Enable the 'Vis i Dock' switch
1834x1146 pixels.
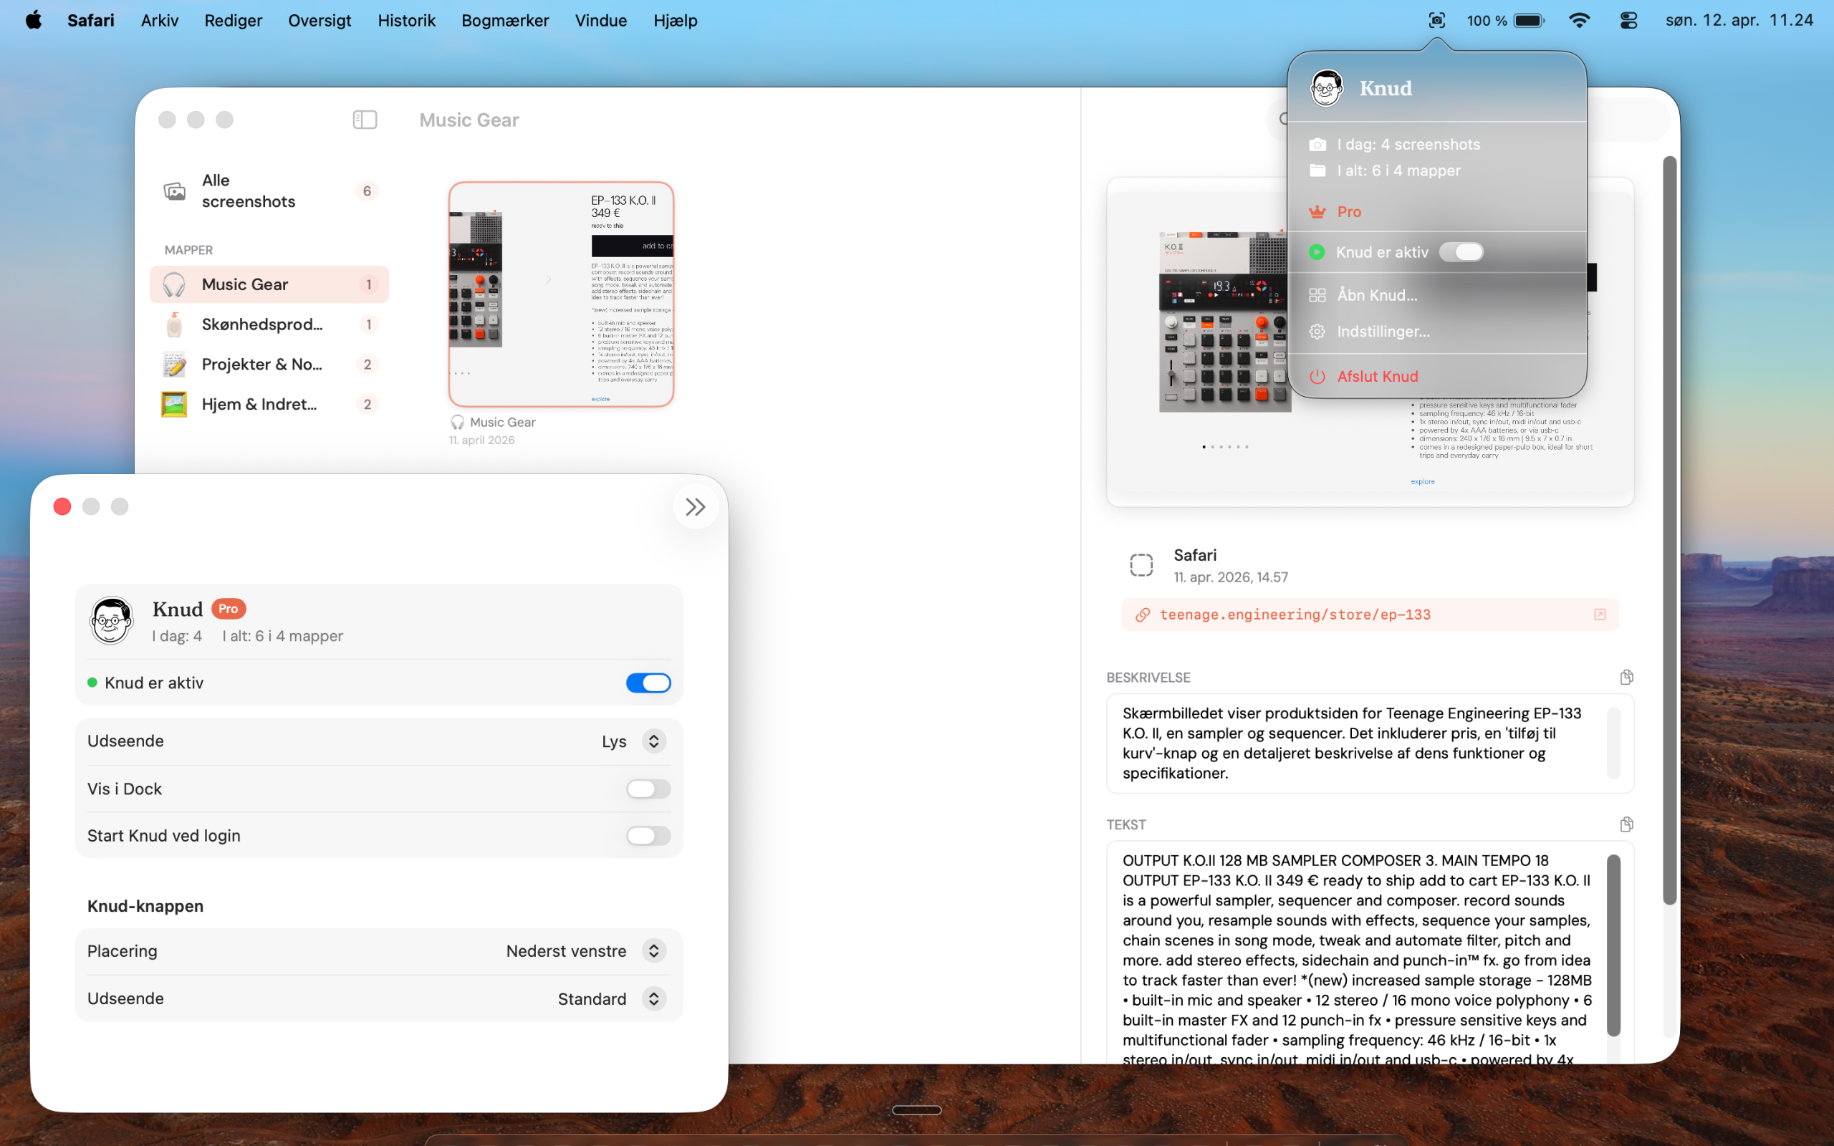(x=648, y=789)
